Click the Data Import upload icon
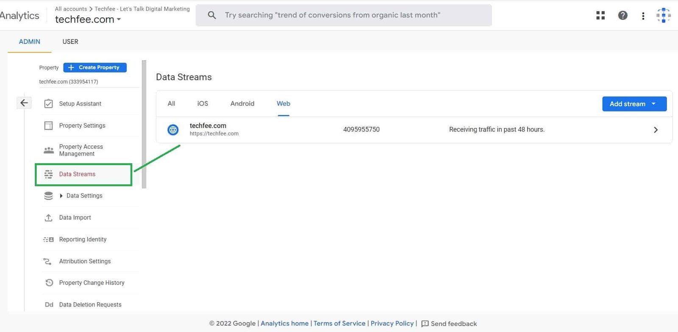Image resolution: width=678 pixels, height=332 pixels. pos(49,218)
